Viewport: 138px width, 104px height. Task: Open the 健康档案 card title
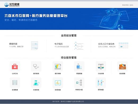pyautogui.click(x=13, y=44)
